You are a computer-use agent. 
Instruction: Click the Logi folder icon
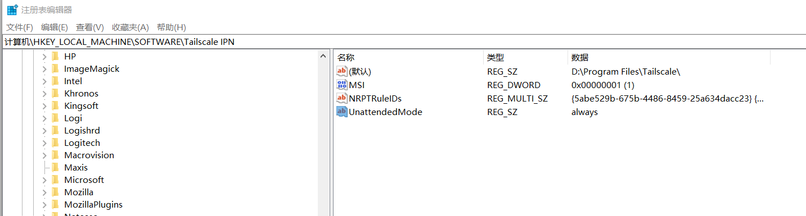coord(55,118)
